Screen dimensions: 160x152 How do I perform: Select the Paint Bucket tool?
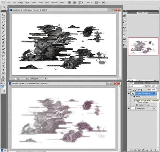click(x=3, y=53)
